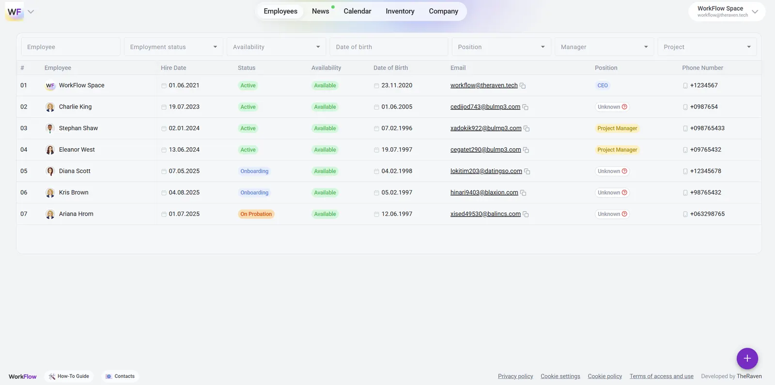775x385 pixels.
Task: Open Cookie settings link
Action: (x=560, y=376)
